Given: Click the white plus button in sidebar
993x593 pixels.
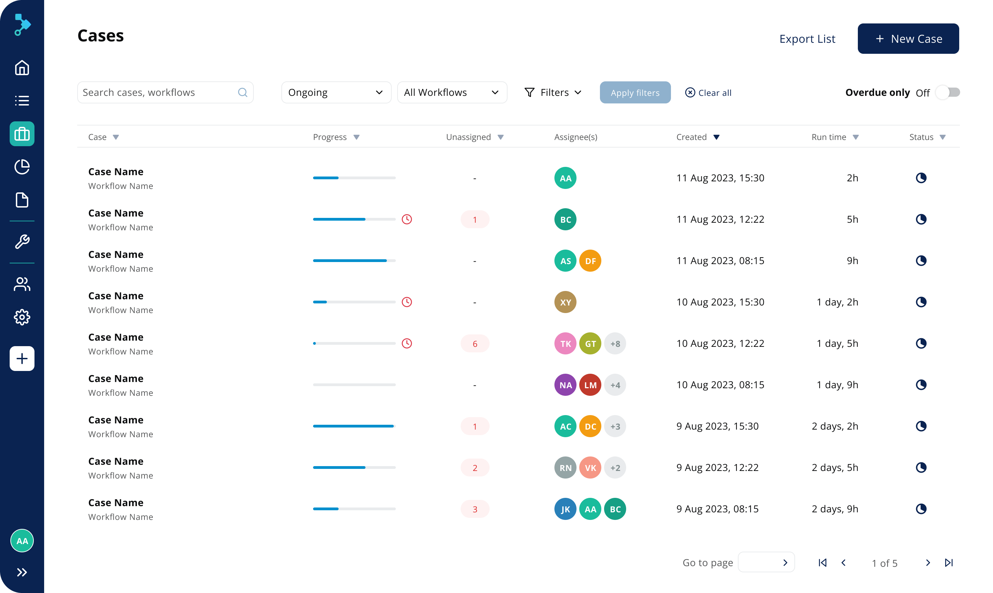Looking at the screenshot, I should (22, 359).
